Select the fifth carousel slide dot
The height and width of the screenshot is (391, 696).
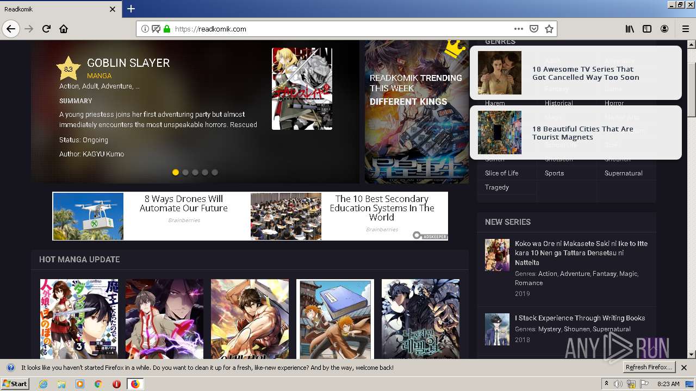pos(215,172)
